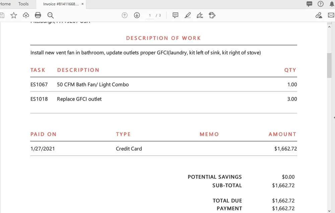Click the bookmark star icon

14,15
